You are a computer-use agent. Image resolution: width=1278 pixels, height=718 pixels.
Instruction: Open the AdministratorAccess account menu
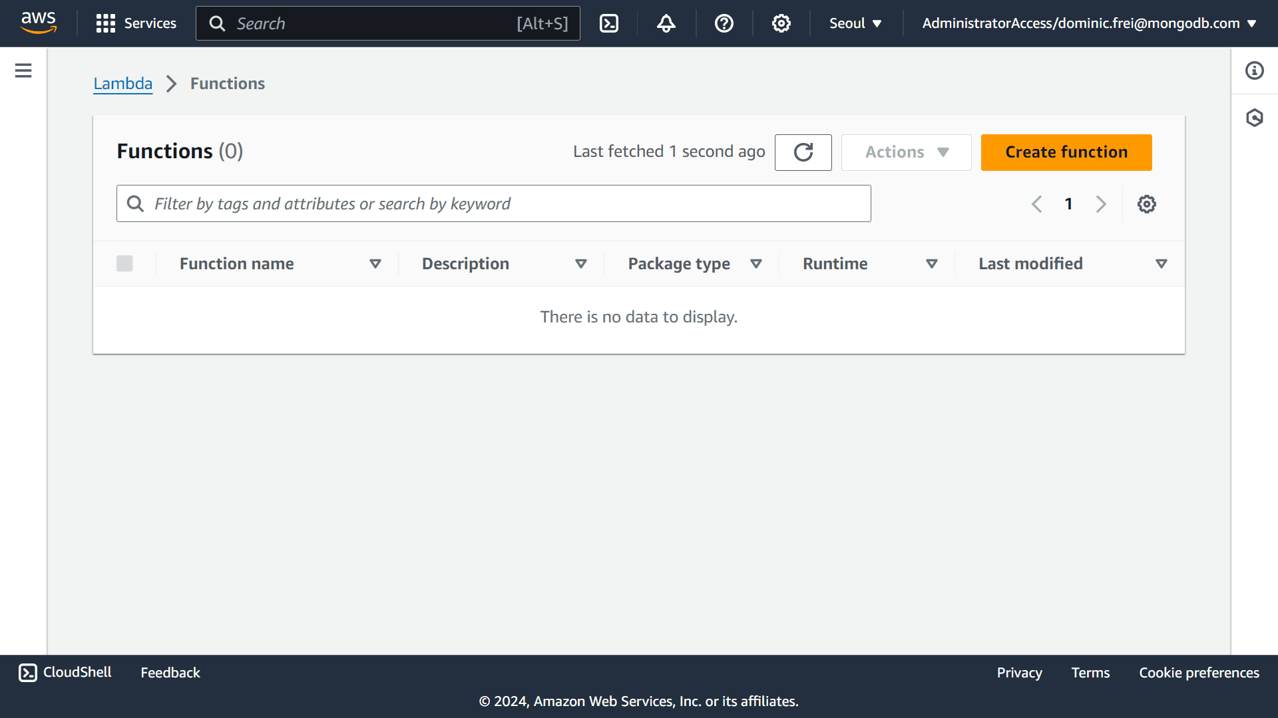[1089, 23]
